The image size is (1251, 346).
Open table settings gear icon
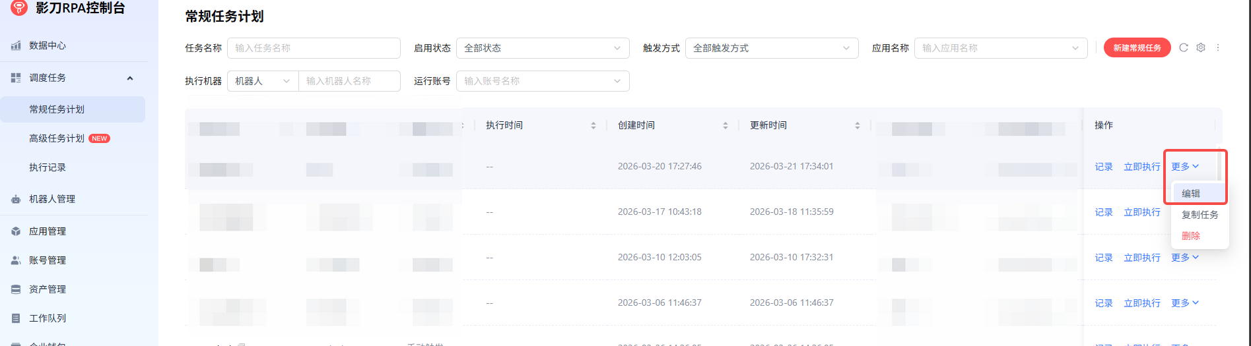tap(1201, 47)
